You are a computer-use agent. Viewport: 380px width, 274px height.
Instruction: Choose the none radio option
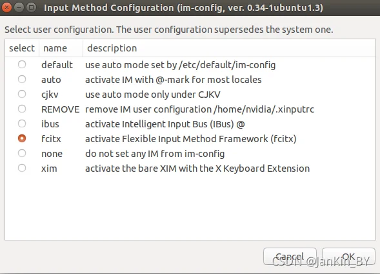point(22,153)
